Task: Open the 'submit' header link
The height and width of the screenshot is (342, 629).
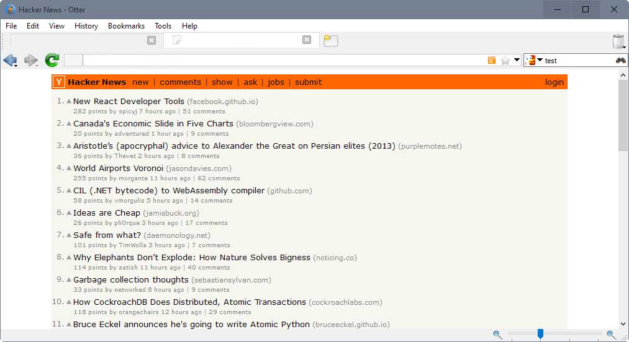Action: [308, 82]
